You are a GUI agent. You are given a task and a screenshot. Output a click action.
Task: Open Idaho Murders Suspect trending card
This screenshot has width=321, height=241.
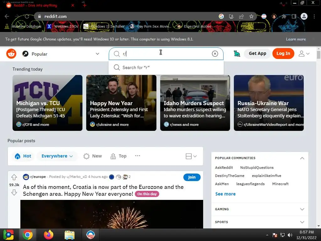(x=195, y=103)
